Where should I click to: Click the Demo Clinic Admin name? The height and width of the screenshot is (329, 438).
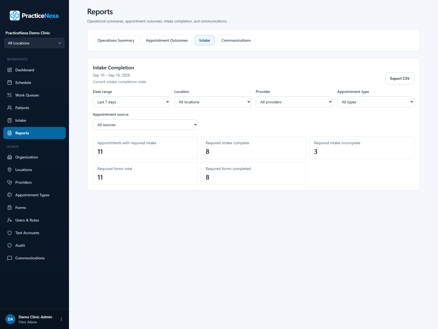click(35, 317)
